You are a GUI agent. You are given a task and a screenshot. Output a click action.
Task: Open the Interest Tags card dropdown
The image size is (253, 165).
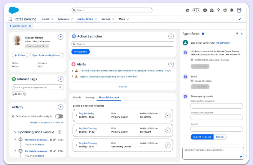tap(61, 79)
